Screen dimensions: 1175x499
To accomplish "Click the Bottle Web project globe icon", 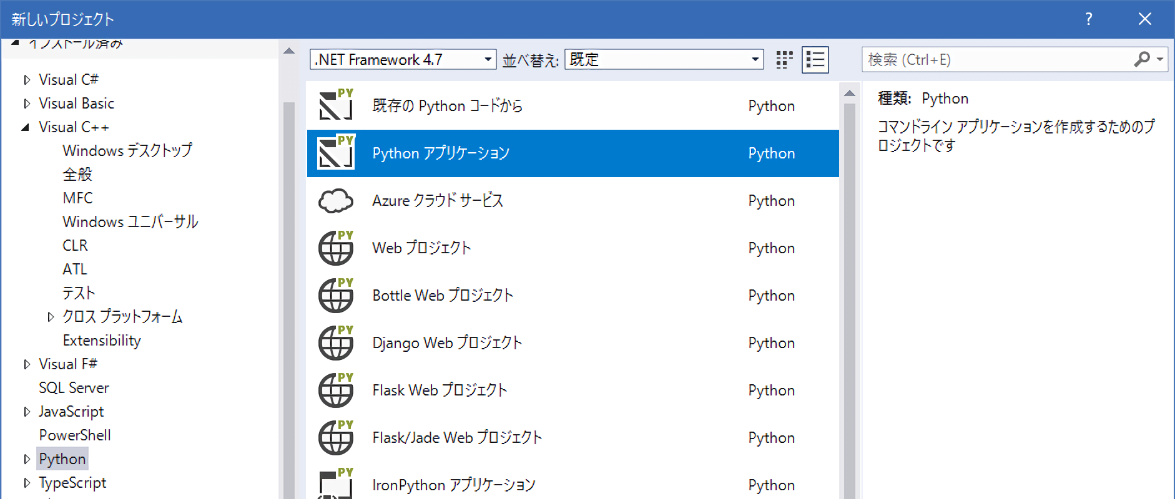I will [x=336, y=295].
